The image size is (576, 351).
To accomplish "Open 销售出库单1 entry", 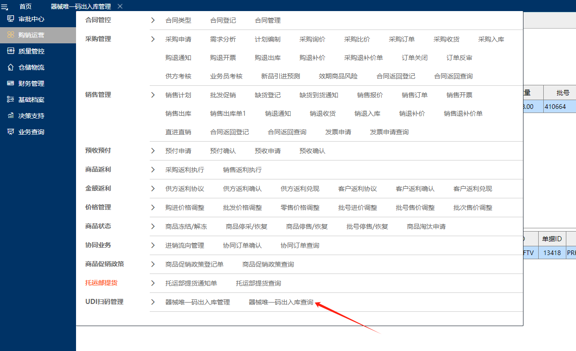I will (228, 113).
